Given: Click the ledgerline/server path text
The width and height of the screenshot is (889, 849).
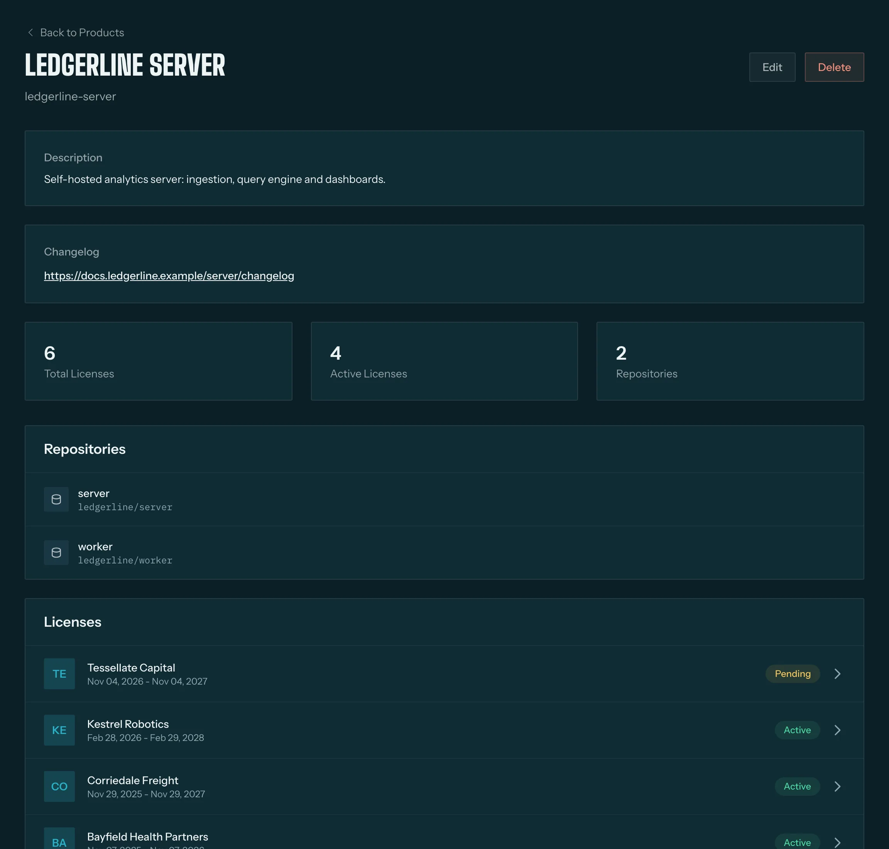Looking at the screenshot, I should pyautogui.click(x=125, y=507).
